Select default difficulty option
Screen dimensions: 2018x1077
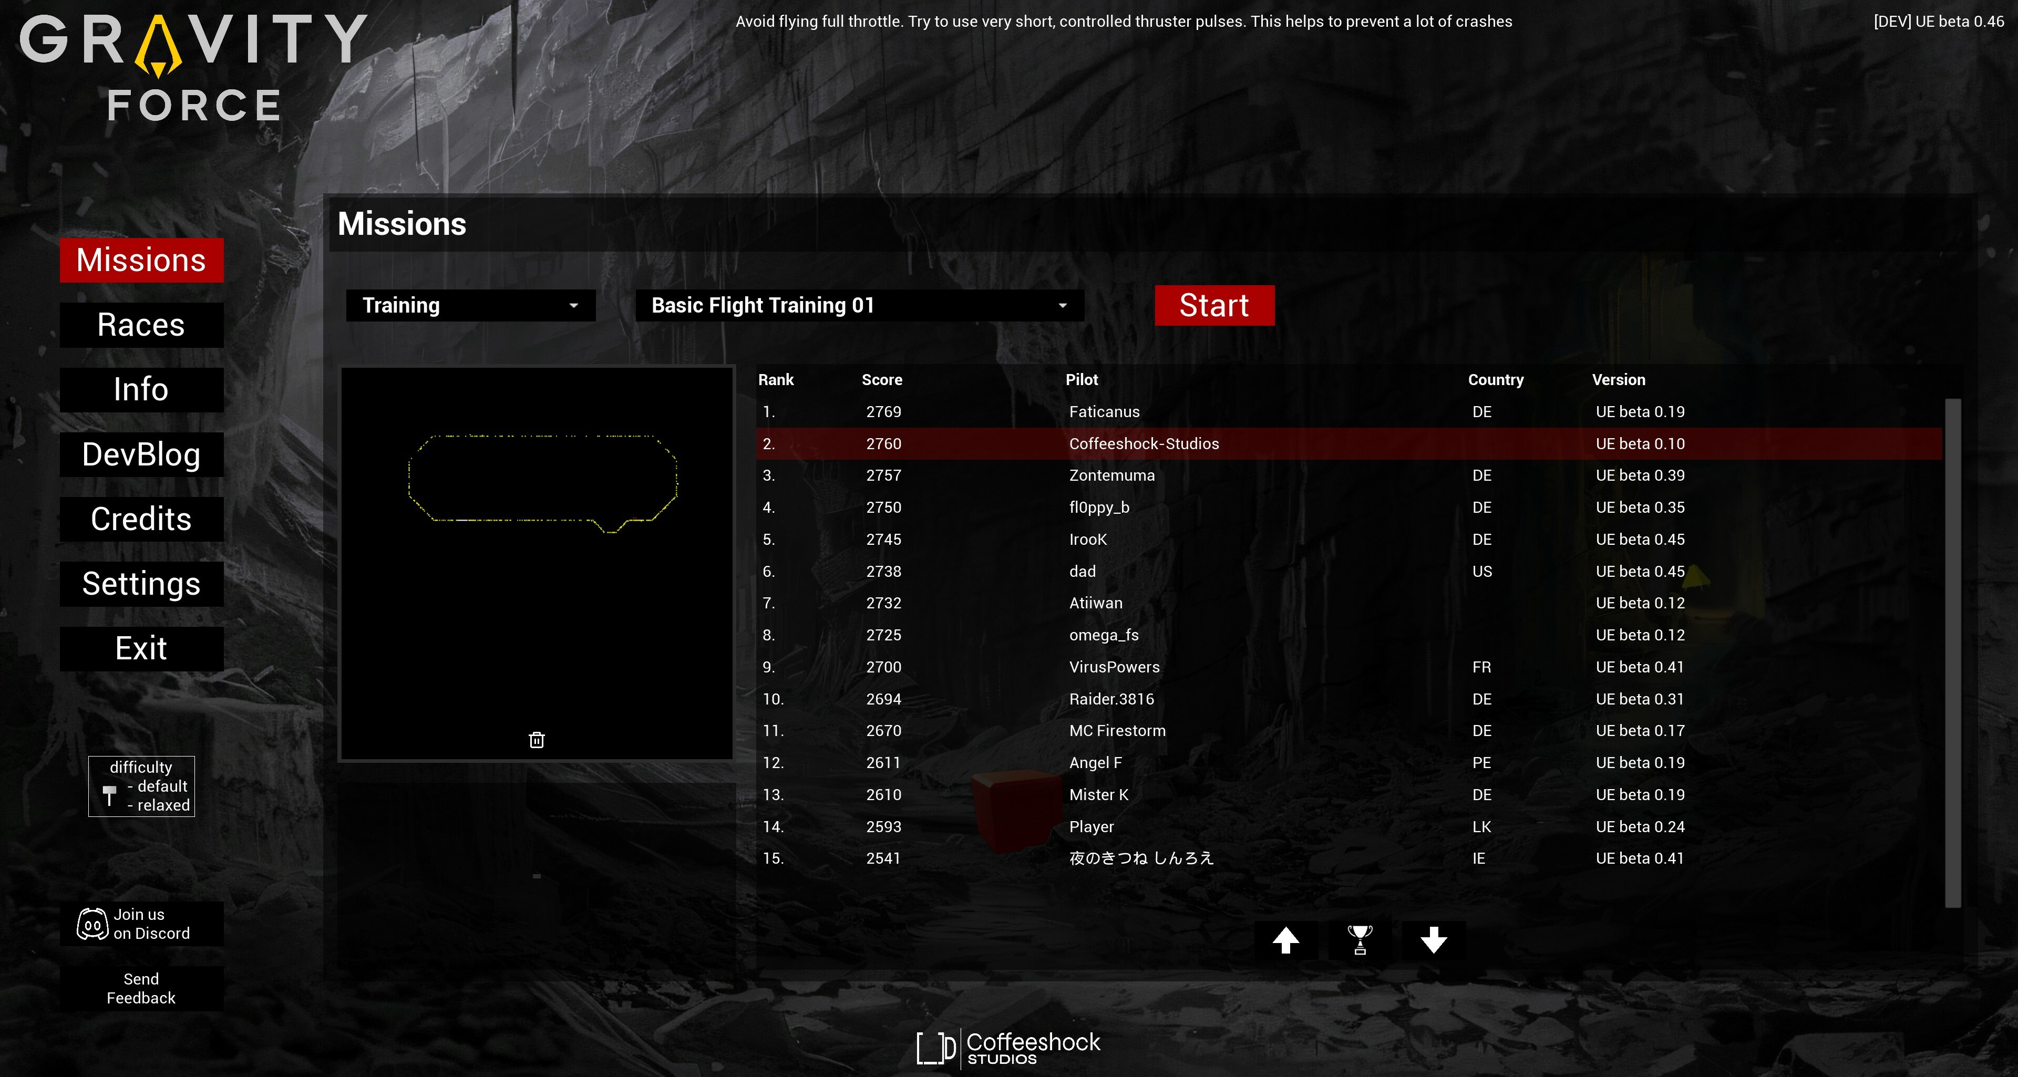[x=157, y=786]
